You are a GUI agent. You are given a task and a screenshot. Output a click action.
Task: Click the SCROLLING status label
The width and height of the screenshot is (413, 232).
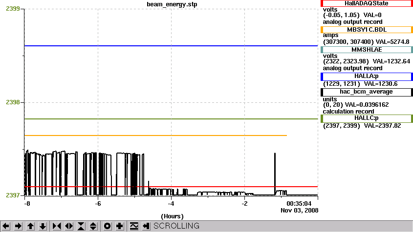pyautogui.click(x=176, y=226)
